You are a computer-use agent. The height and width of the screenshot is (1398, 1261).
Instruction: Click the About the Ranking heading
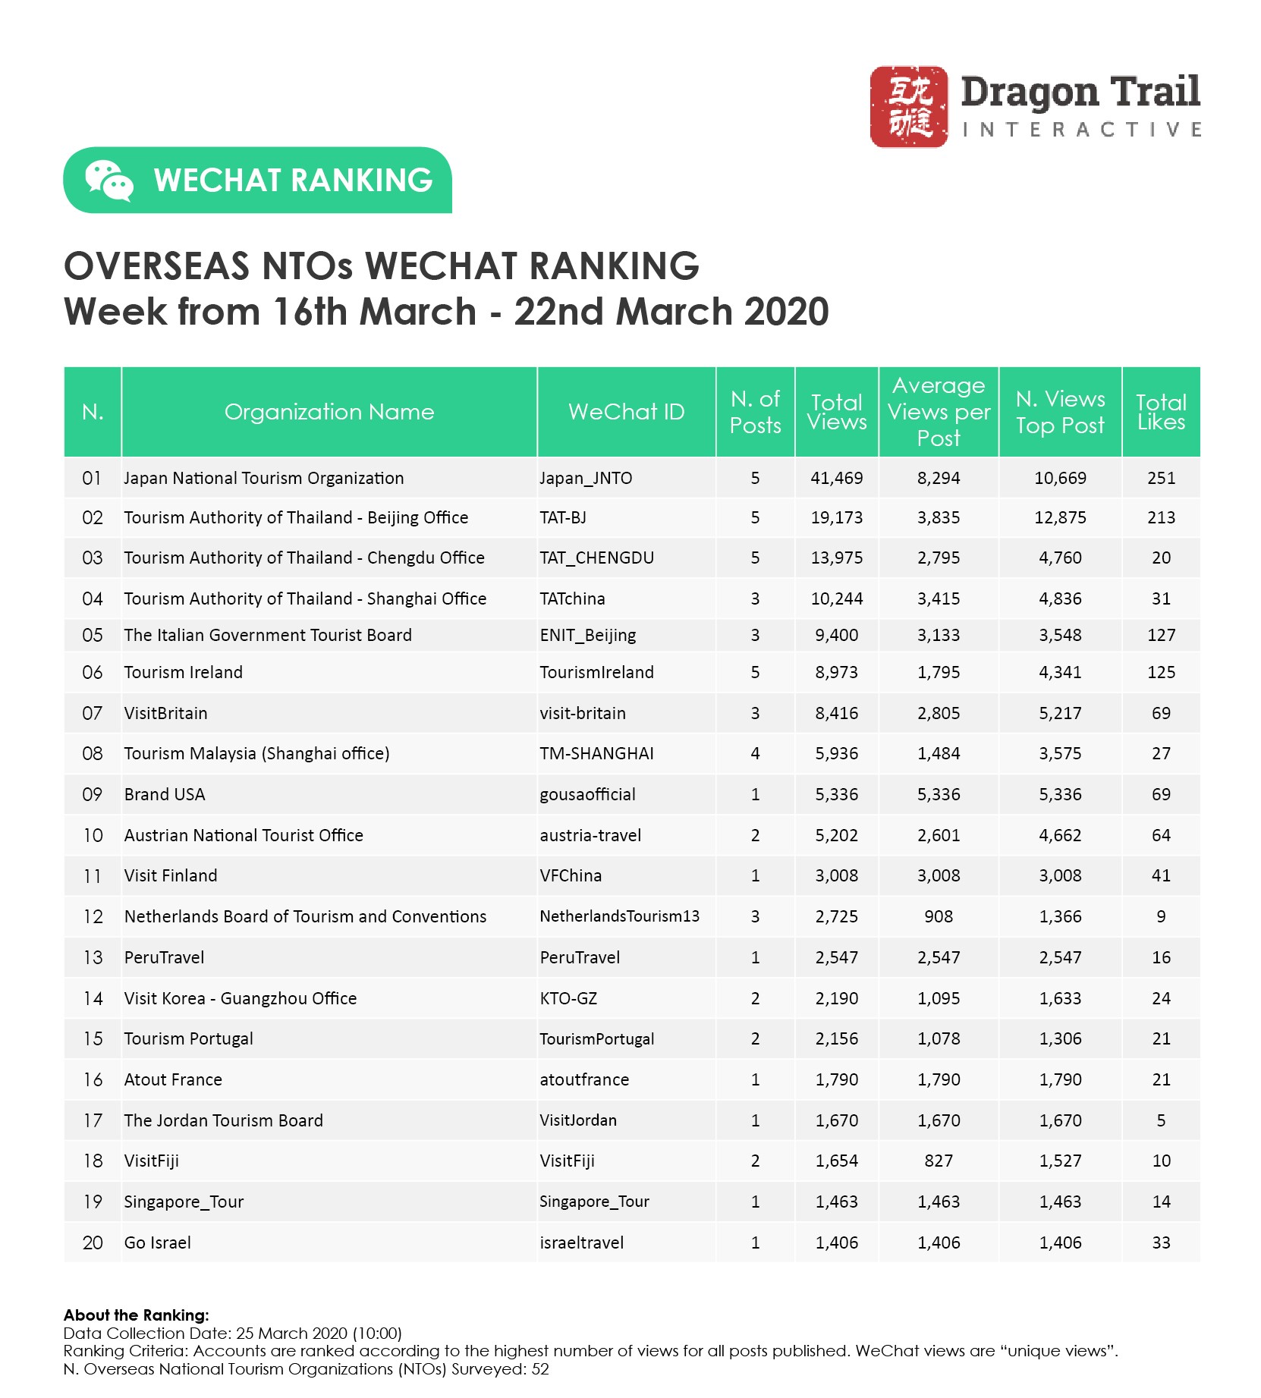coord(136,1315)
